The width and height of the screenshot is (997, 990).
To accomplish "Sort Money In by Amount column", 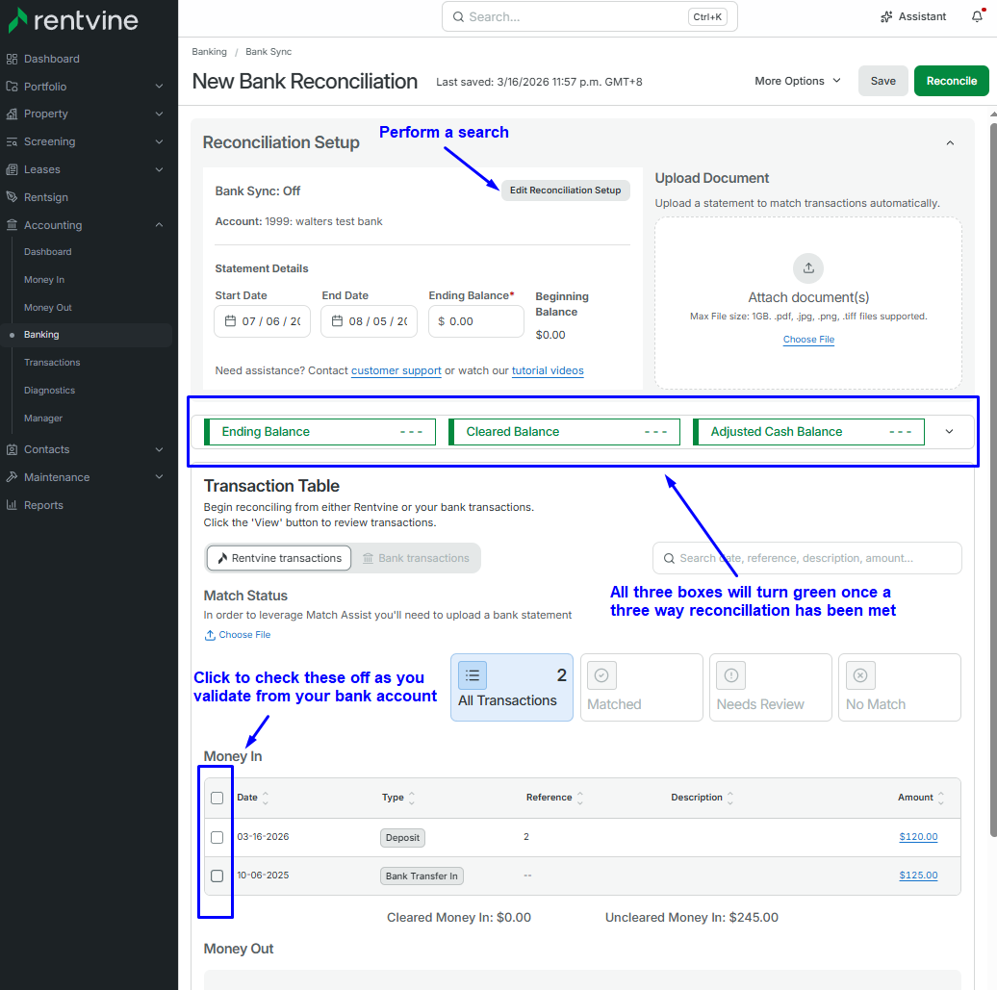I will click(x=941, y=798).
